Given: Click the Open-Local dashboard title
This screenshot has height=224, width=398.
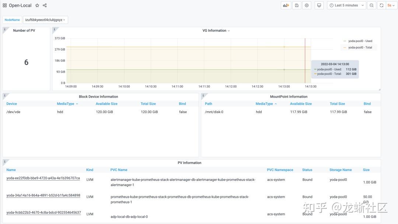Looking at the screenshot, I should pos(20,5).
